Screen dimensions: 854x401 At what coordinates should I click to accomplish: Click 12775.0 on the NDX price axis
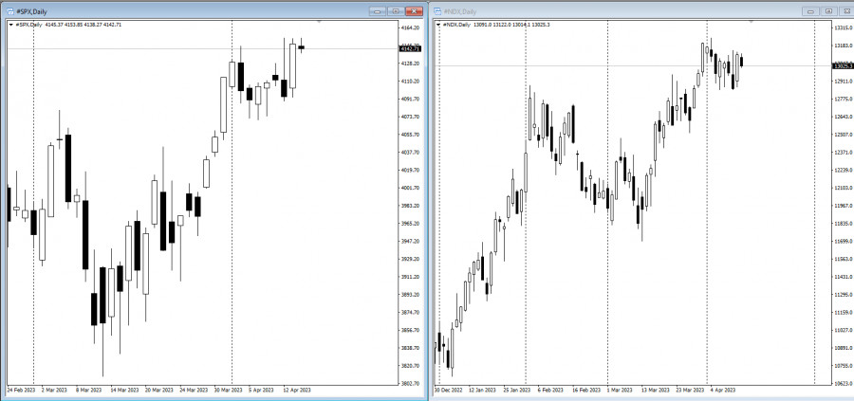pyautogui.click(x=844, y=99)
